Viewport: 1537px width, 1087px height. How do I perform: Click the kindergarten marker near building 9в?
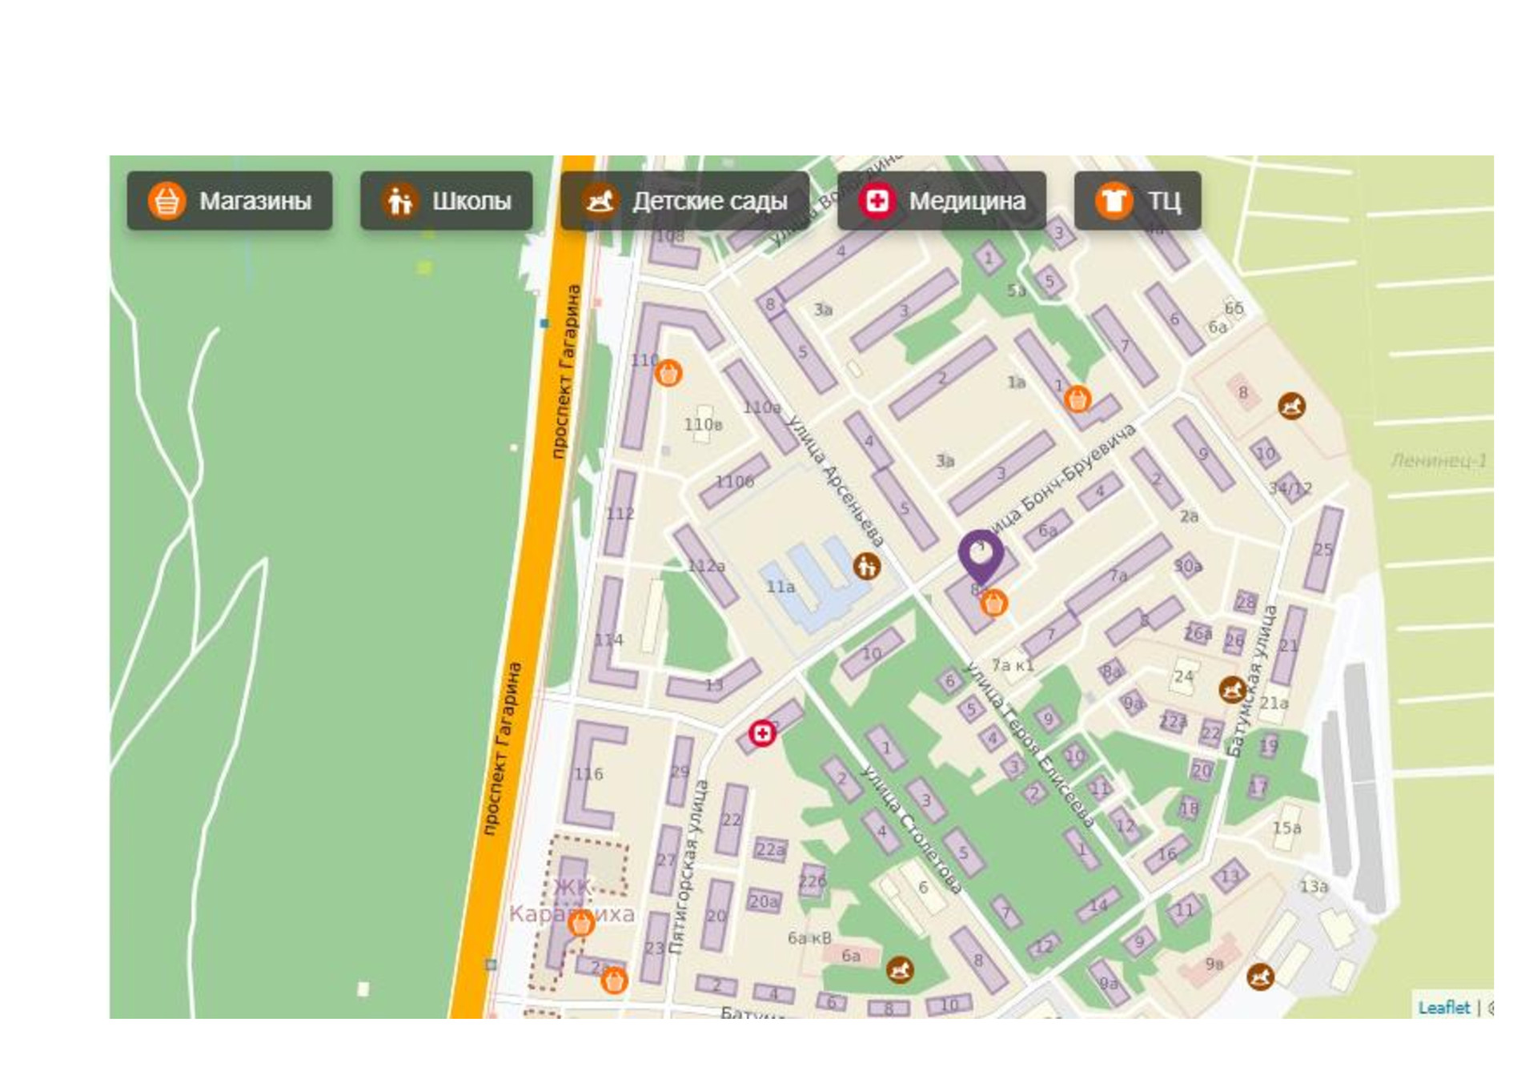(1260, 976)
